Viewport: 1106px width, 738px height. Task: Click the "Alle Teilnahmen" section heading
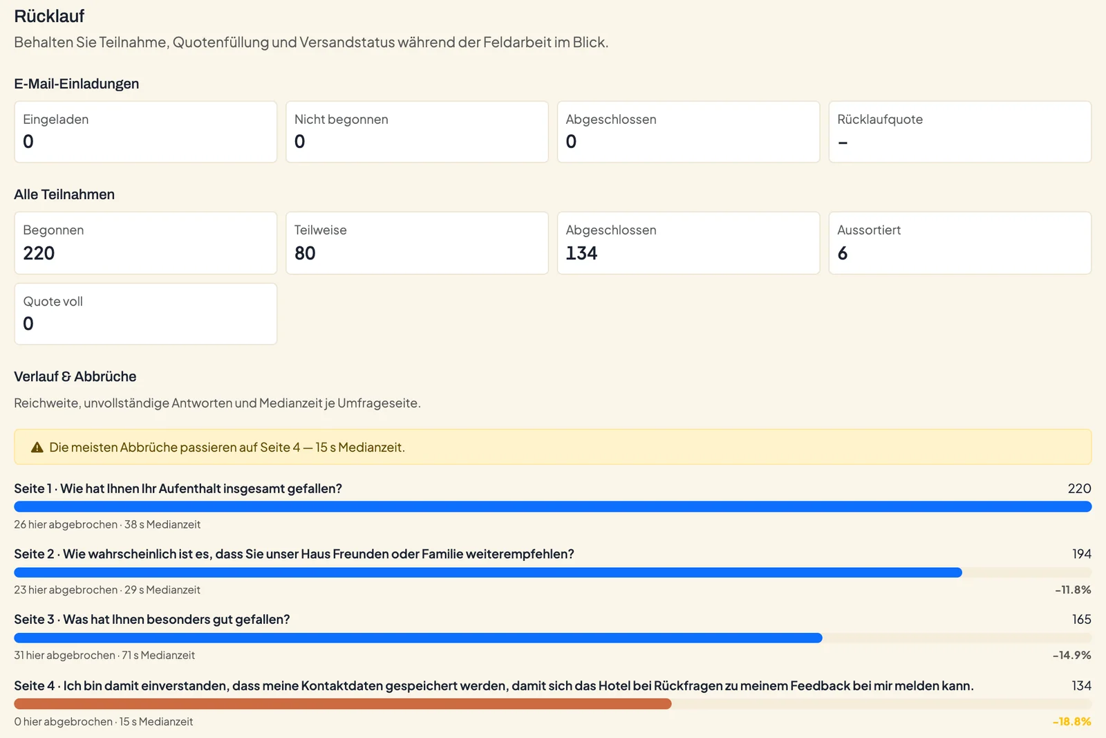pyautogui.click(x=64, y=194)
